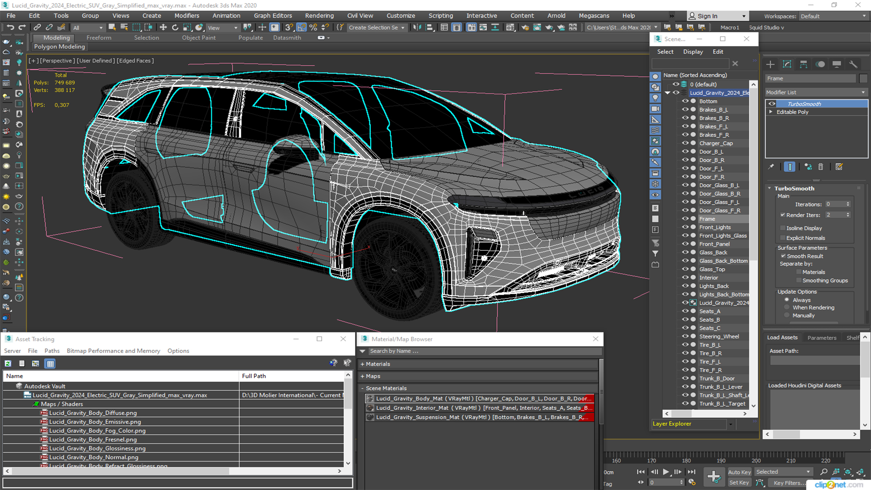This screenshot has height=490, width=871.
Task: Uncheck Smooth Result checkbox
Action: point(783,256)
